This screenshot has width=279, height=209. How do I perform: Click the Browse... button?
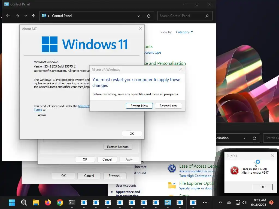[x=115, y=176]
